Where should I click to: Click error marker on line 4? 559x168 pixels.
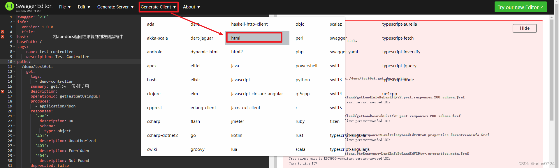pos(3,32)
